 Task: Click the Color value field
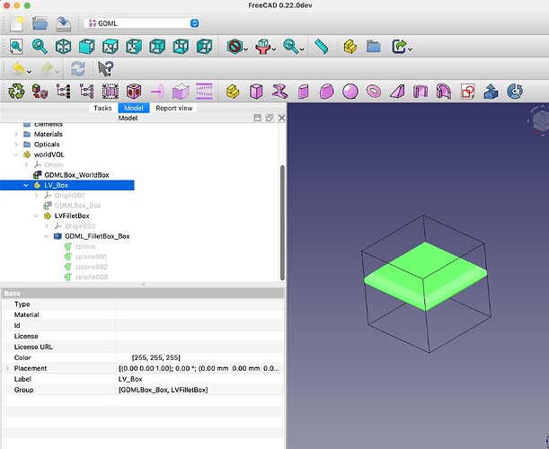pyautogui.click(x=199, y=357)
